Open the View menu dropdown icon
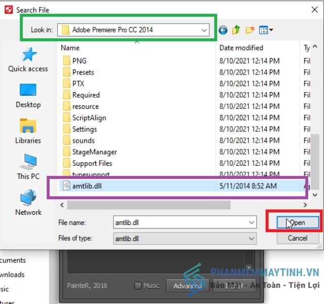This screenshot has width=324, height=304. pyautogui.click(x=266, y=30)
